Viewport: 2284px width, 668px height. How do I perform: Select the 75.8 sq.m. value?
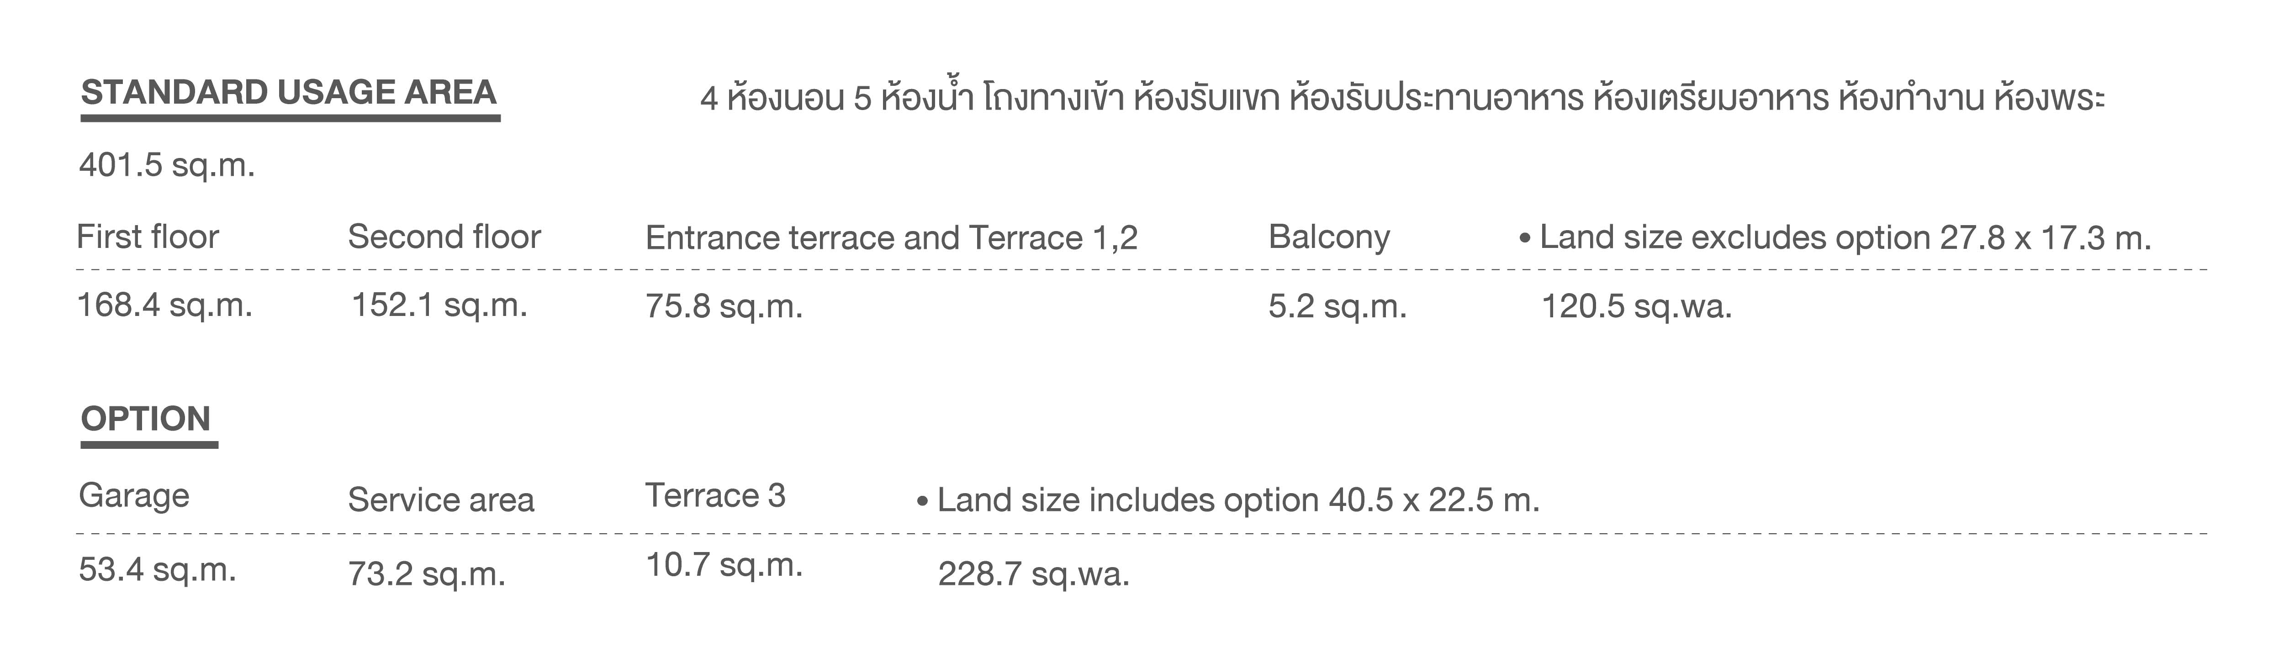(724, 306)
